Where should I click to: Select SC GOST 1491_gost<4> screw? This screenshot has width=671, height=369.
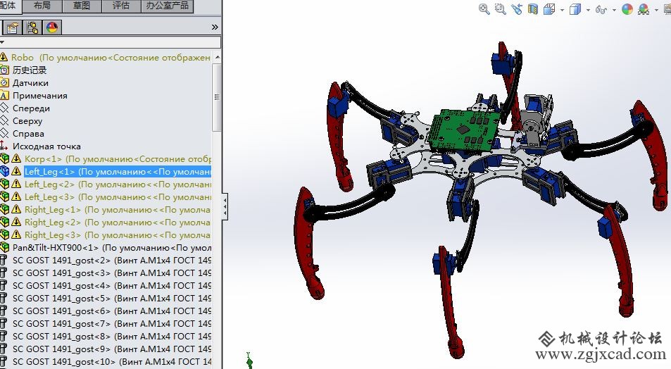point(111,285)
